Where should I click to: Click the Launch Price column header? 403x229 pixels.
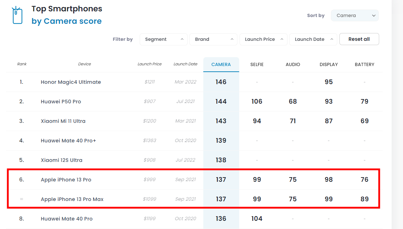[150, 64]
